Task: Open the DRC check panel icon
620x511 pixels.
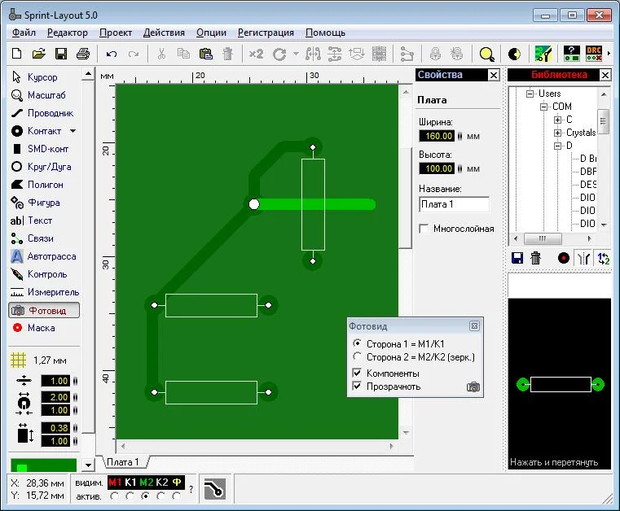Action: tap(594, 54)
